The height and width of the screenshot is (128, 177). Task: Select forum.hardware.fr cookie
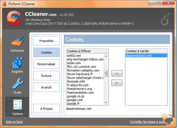80,74
